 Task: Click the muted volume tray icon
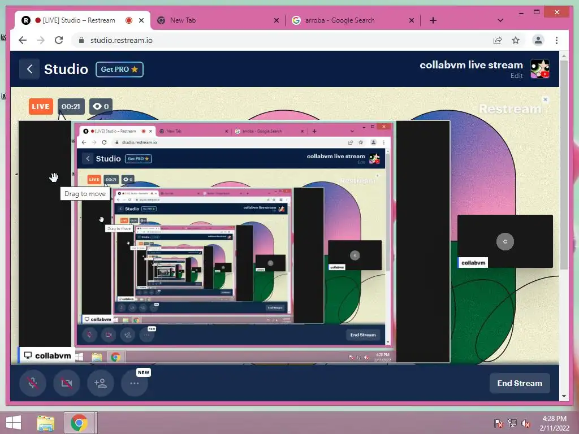click(526, 423)
